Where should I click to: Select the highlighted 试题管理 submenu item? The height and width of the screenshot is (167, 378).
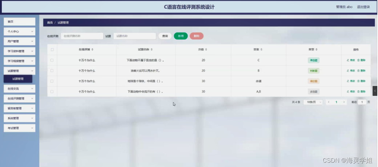tap(18, 79)
